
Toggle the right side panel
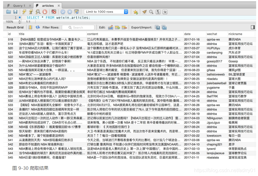[x=253, y=27]
